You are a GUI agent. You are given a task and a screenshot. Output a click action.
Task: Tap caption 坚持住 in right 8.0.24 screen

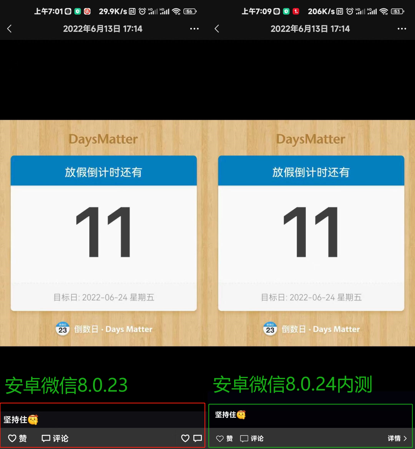click(230, 414)
